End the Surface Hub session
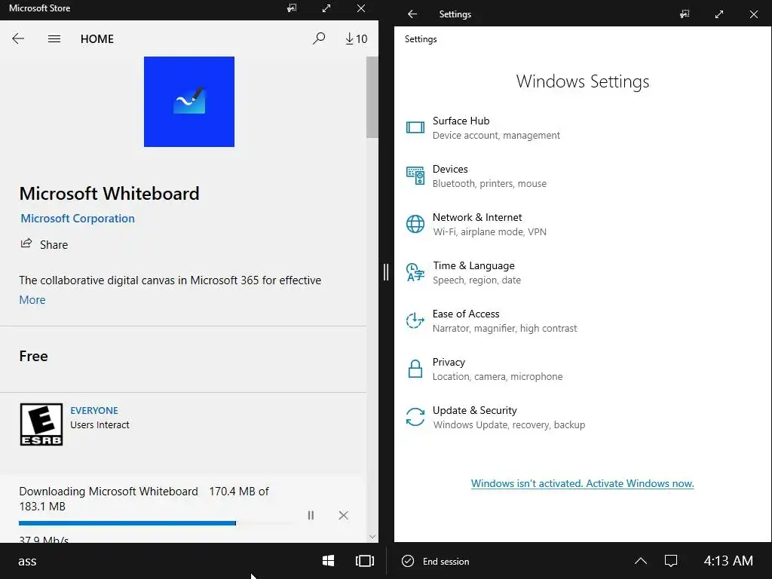The height and width of the screenshot is (579, 772). point(436,561)
